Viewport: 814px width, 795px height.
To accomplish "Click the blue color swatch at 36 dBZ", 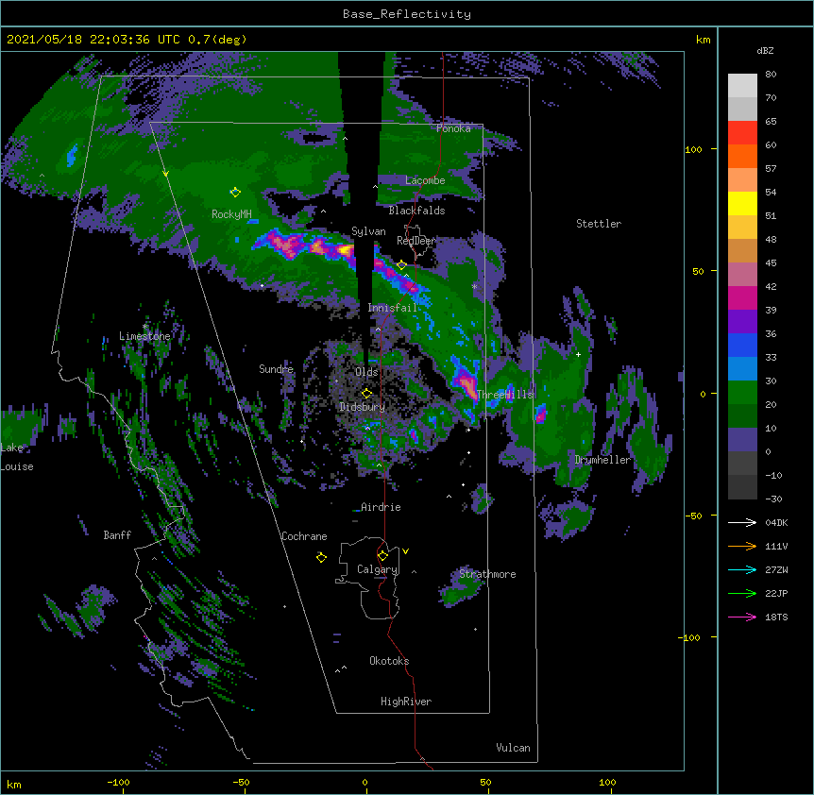I will pos(742,345).
